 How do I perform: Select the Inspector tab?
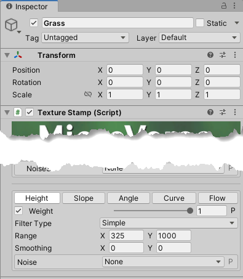29,7
